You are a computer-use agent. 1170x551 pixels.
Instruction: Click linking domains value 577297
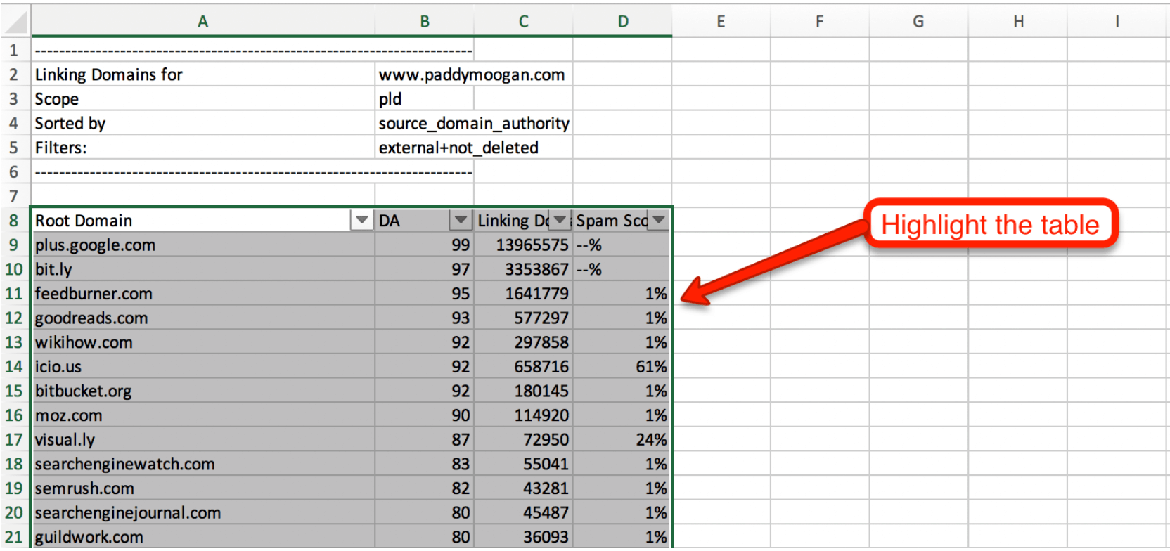(x=524, y=318)
